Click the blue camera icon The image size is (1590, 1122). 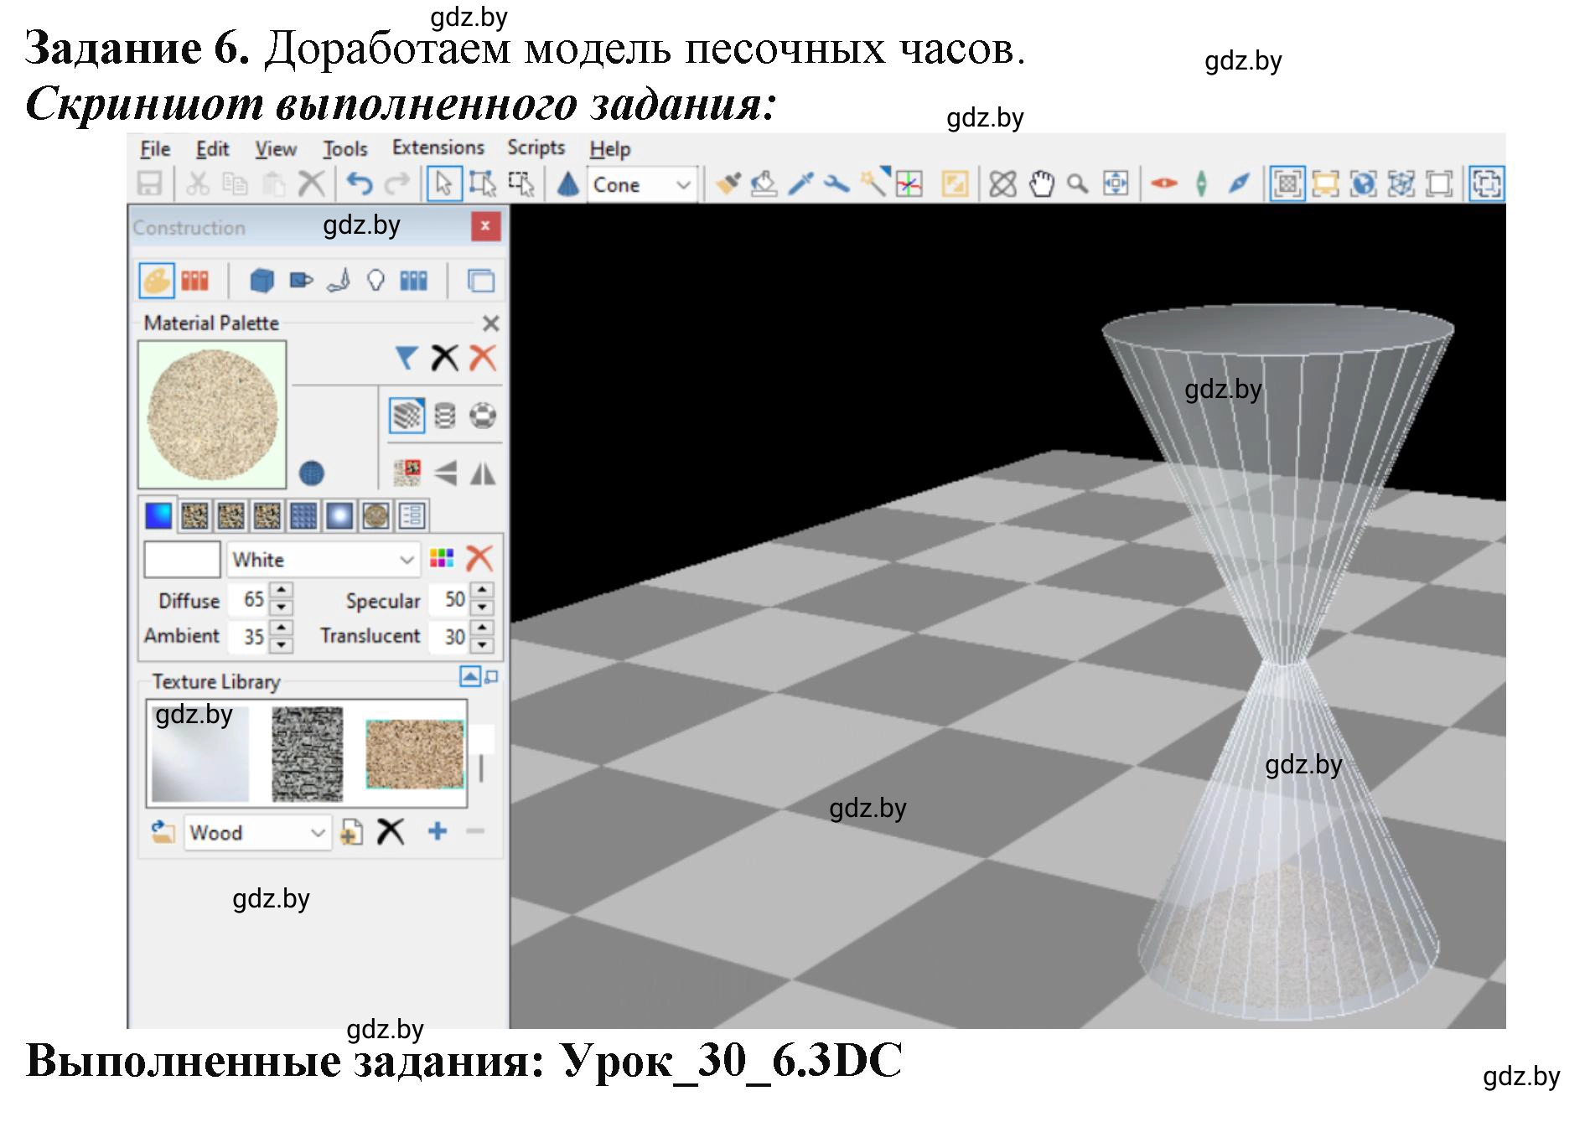pos(301,281)
